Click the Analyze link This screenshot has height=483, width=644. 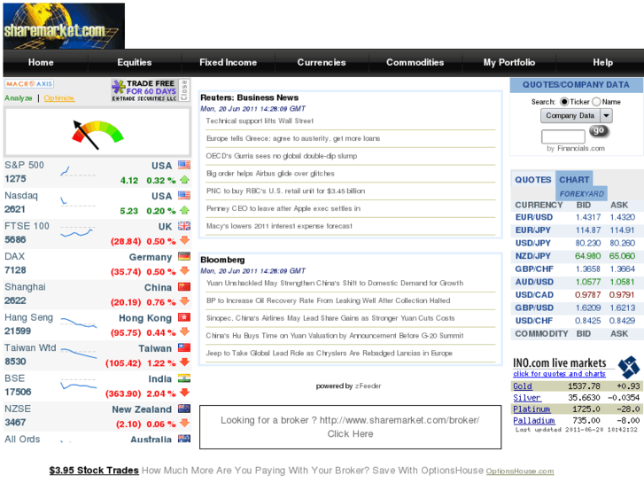(x=18, y=98)
